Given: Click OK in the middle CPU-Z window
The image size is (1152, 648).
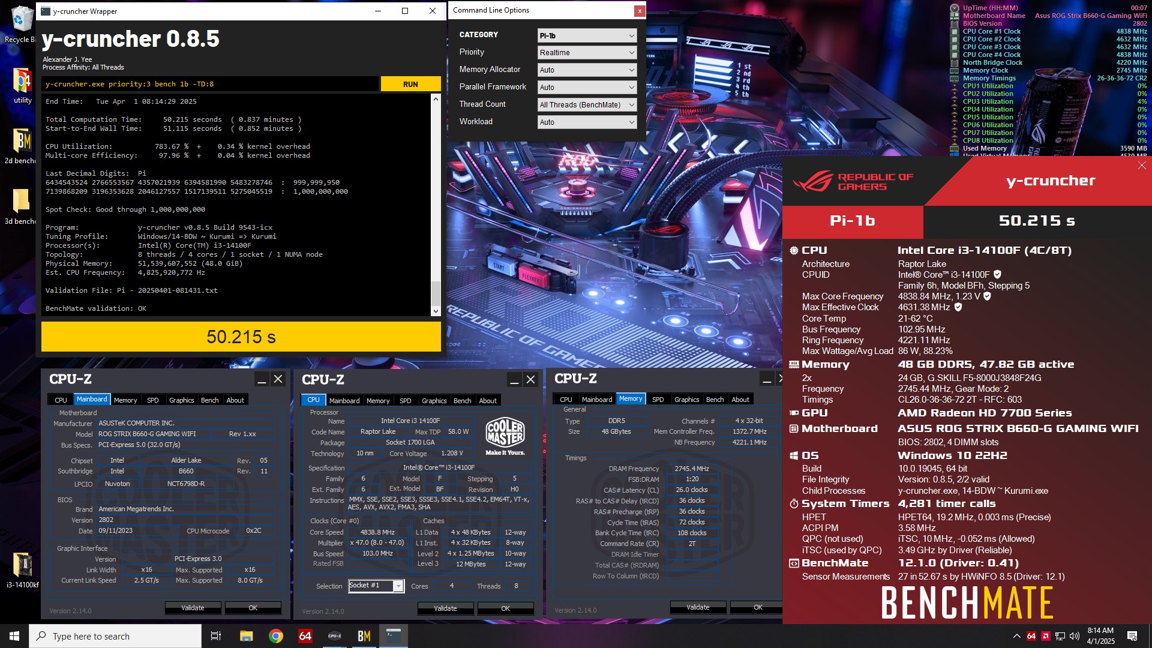Looking at the screenshot, I should click(505, 608).
